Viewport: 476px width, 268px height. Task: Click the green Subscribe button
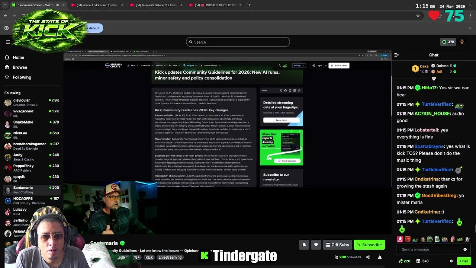(x=369, y=245)
